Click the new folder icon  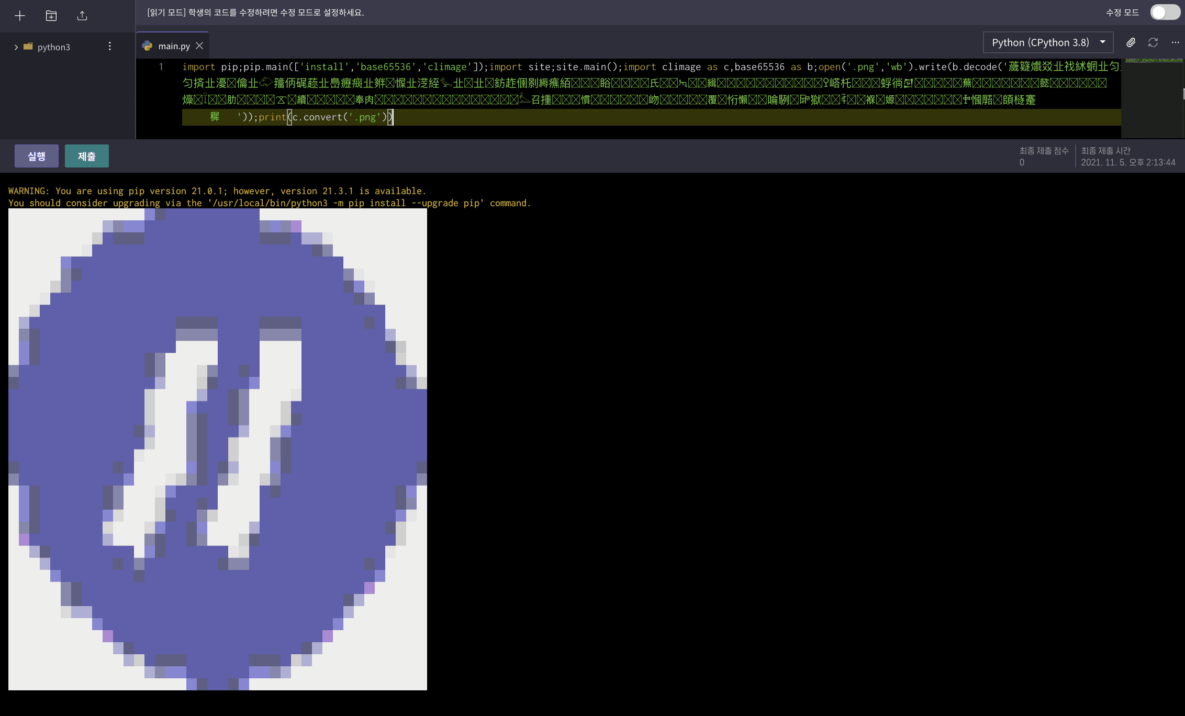coord(51,16)
